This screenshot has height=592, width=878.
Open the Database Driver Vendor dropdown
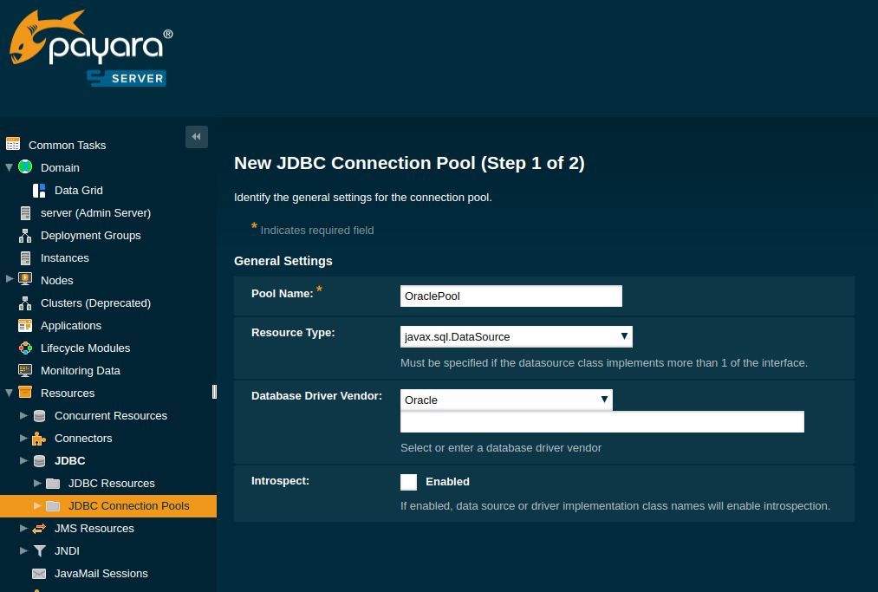(x=506, y=400)
